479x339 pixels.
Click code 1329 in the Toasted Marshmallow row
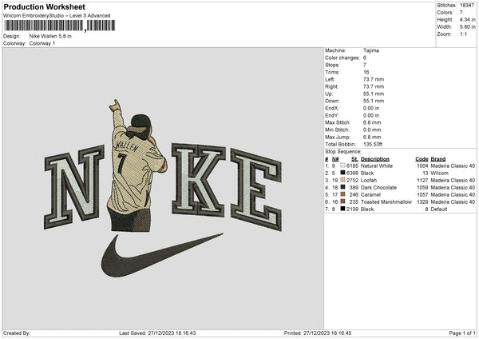[x=422, y=202]
